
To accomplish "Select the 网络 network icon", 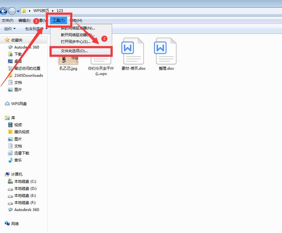I will pos(7,223).
